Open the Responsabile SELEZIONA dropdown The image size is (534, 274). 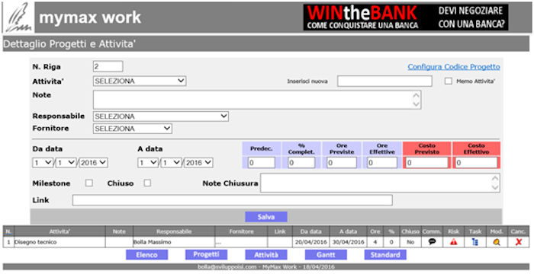(161, 116)
